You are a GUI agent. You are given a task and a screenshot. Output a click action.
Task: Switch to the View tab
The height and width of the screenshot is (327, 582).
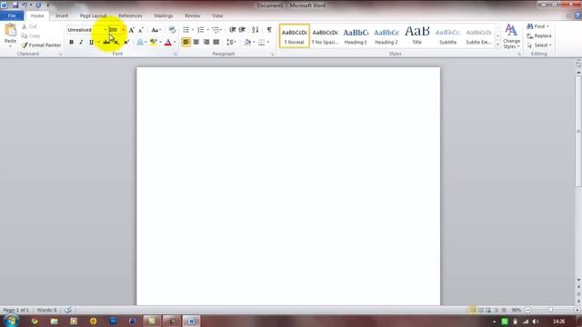pyautogui.click(x=217, y=16)
